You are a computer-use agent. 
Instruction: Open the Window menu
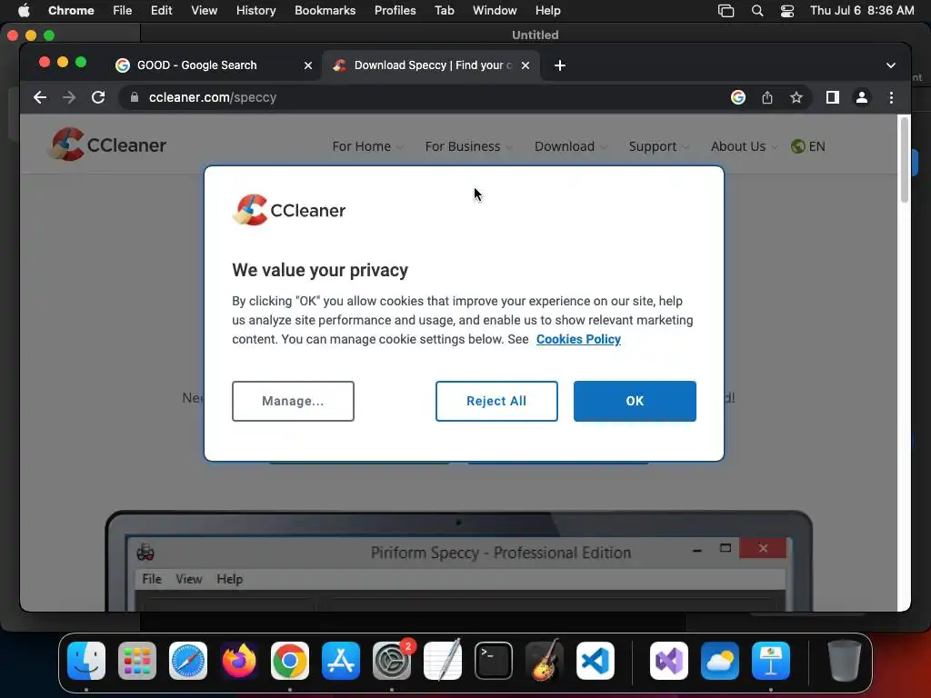pyautogui.click(x=495, y=10)
